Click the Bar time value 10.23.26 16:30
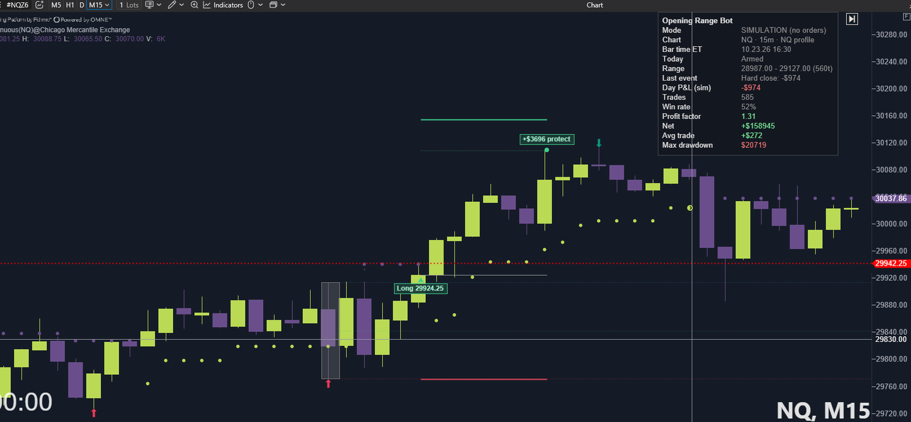The image size is (911, 422). pyautogui.click(x=766, y=49)
